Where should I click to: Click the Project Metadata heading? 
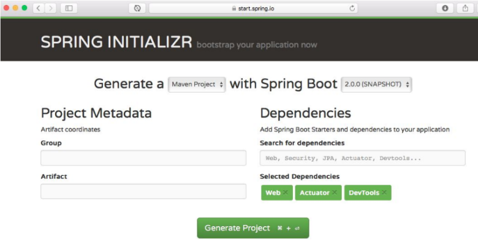[x=96, y=113]
